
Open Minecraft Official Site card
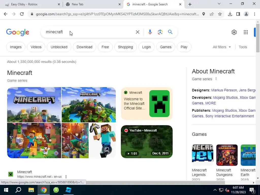point(147,104)
